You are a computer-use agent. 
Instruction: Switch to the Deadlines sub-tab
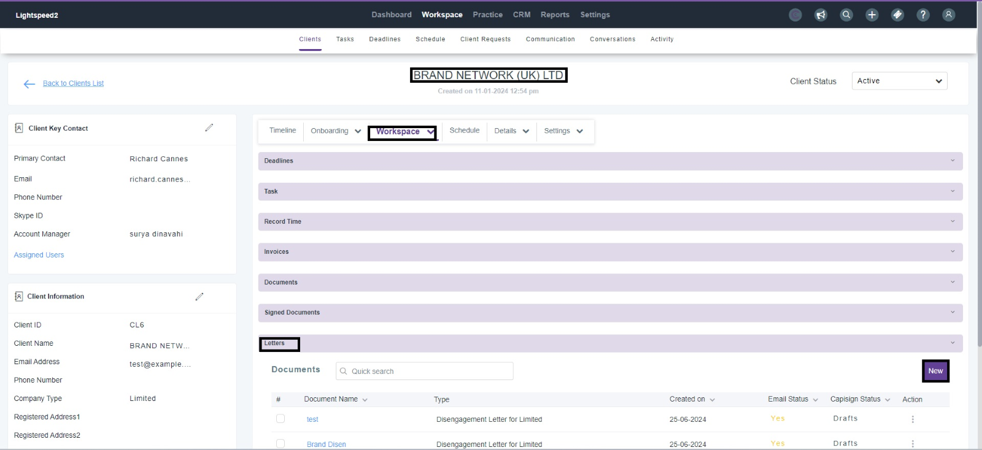[x=385, y=39]
